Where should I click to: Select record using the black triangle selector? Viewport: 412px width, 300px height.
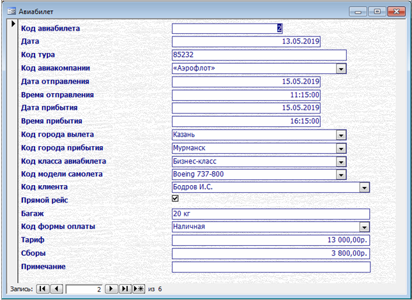coord(13,24)
